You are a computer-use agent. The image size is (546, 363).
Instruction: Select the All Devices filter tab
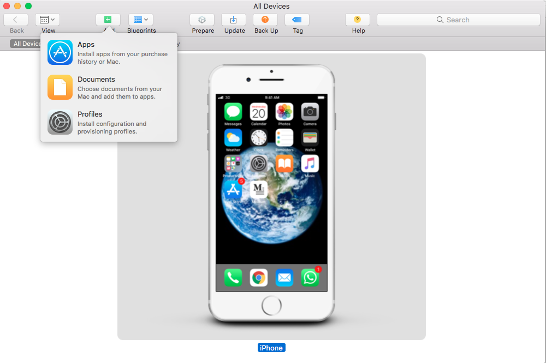[26, 44]
